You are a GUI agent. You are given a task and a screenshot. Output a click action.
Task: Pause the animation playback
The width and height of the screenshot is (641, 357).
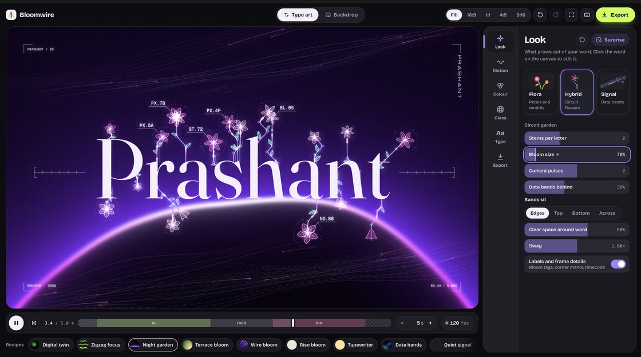tap(17, 323)
